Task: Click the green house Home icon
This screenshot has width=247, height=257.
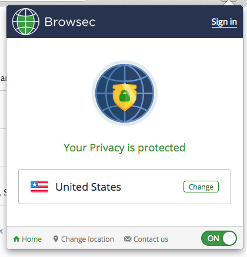Action: point(16,239)
